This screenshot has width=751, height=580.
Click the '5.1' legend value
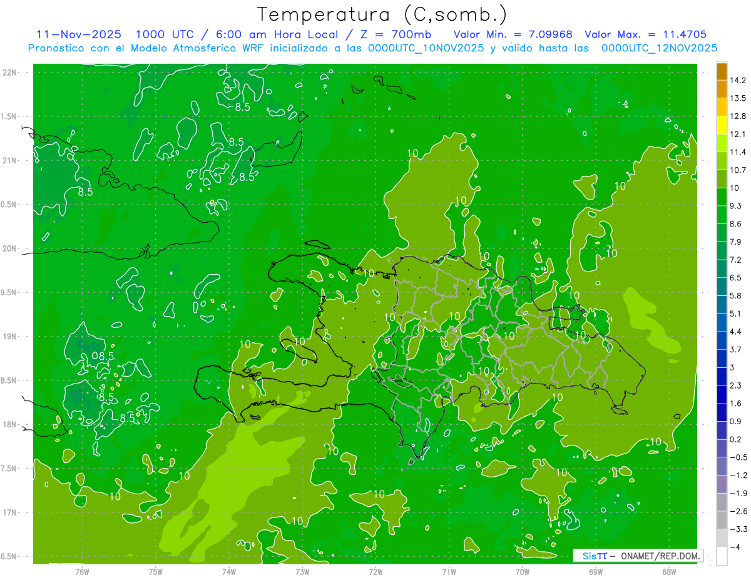[735, 313]
